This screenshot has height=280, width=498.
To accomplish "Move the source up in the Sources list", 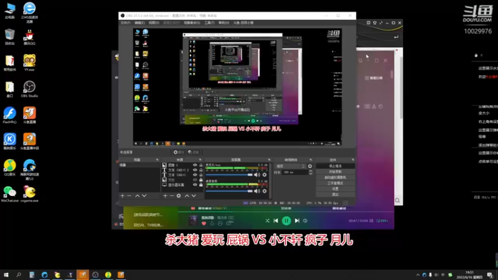I will point(187,196).
